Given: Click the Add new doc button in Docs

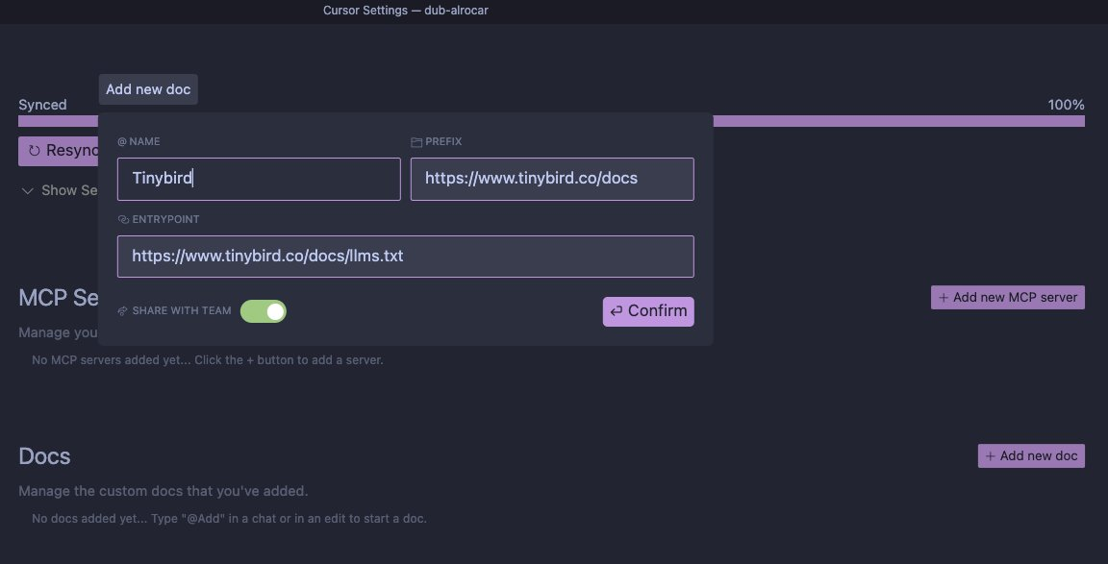Looking at the screenshot, I should point(1031,456).
